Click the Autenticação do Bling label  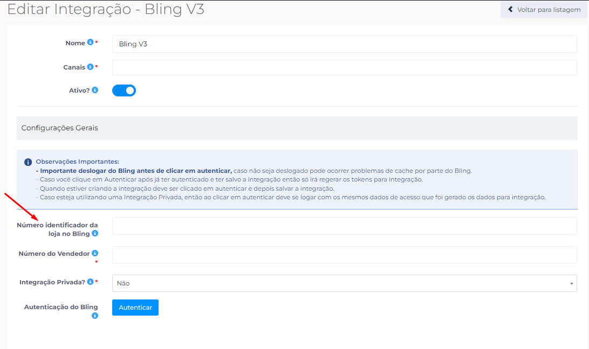(x=61, y=307)
